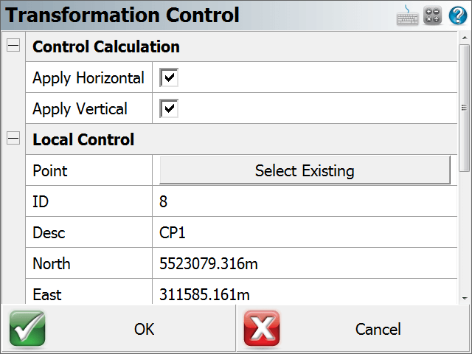Toggle the Apply Horizontal checkbox
The image size is (472, 354).
pos(169,77)
